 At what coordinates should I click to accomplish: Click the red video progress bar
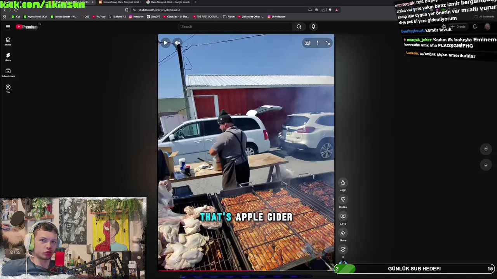tap(246, 270)
